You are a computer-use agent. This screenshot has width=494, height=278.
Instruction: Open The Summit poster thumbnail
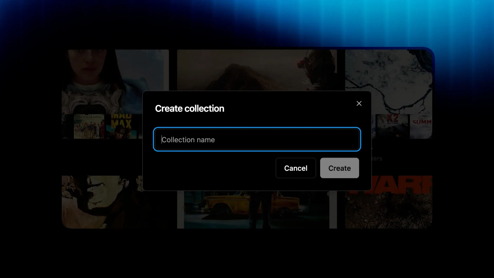point(421,126)
